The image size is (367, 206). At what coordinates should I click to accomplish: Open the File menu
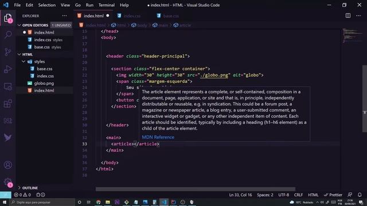[x=17, y=5]
